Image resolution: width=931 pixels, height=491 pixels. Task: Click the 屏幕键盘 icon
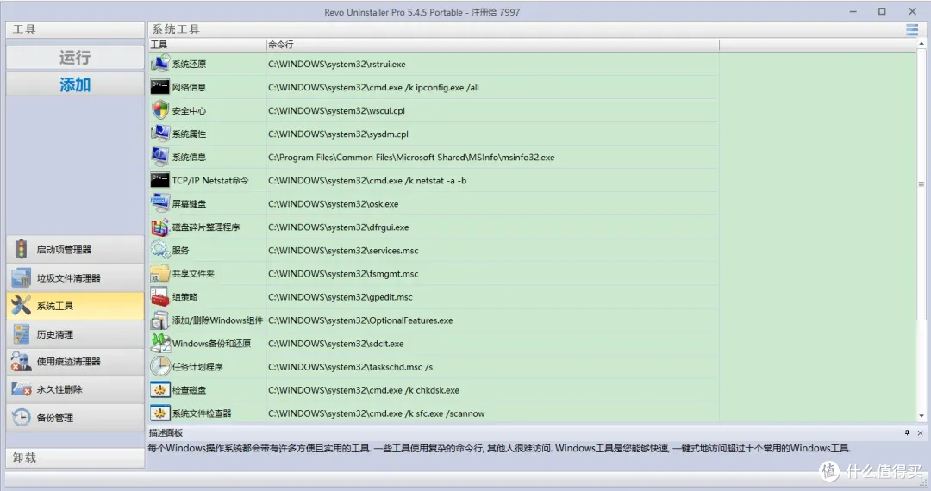coord(159,203)
